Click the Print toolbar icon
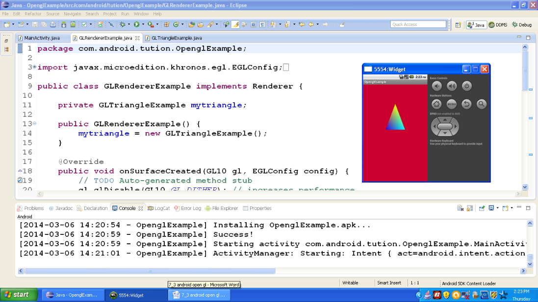Screen dimensions: 538x302 53,24
